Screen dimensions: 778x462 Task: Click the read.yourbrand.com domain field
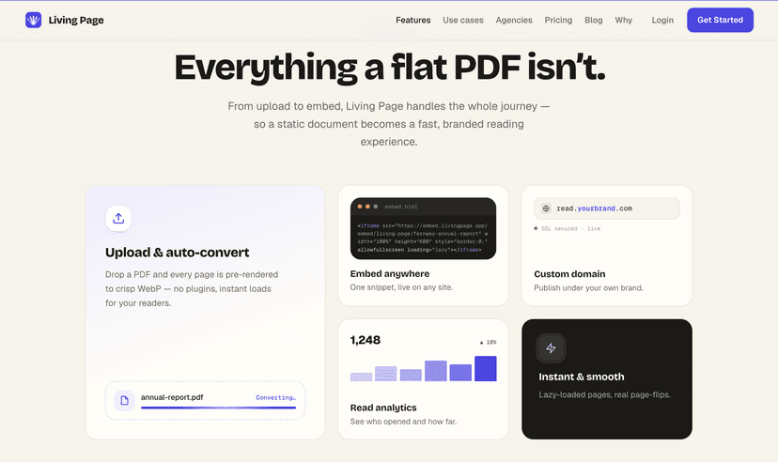[607, 208]
